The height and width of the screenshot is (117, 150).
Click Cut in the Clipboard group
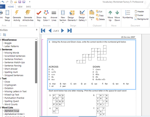99,12
